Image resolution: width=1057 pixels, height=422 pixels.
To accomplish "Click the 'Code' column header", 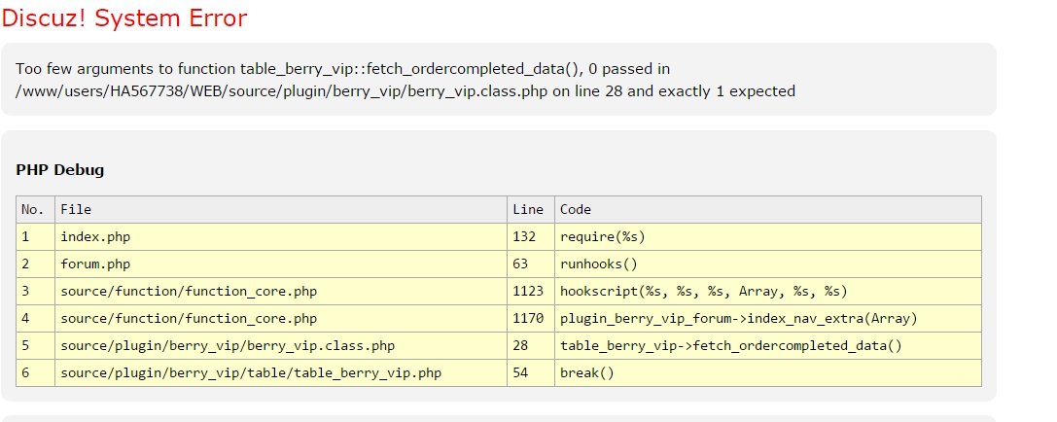I will click(x=768, y=210).
